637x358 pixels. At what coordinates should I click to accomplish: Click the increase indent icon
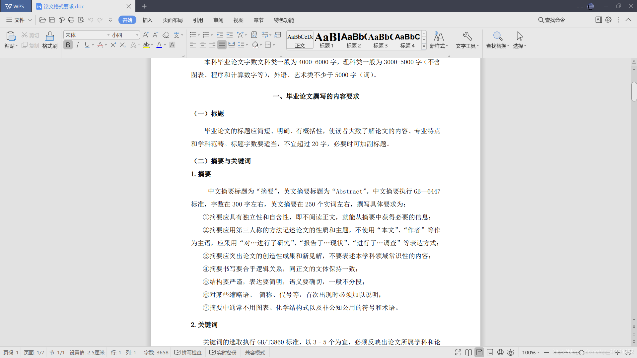230,35
